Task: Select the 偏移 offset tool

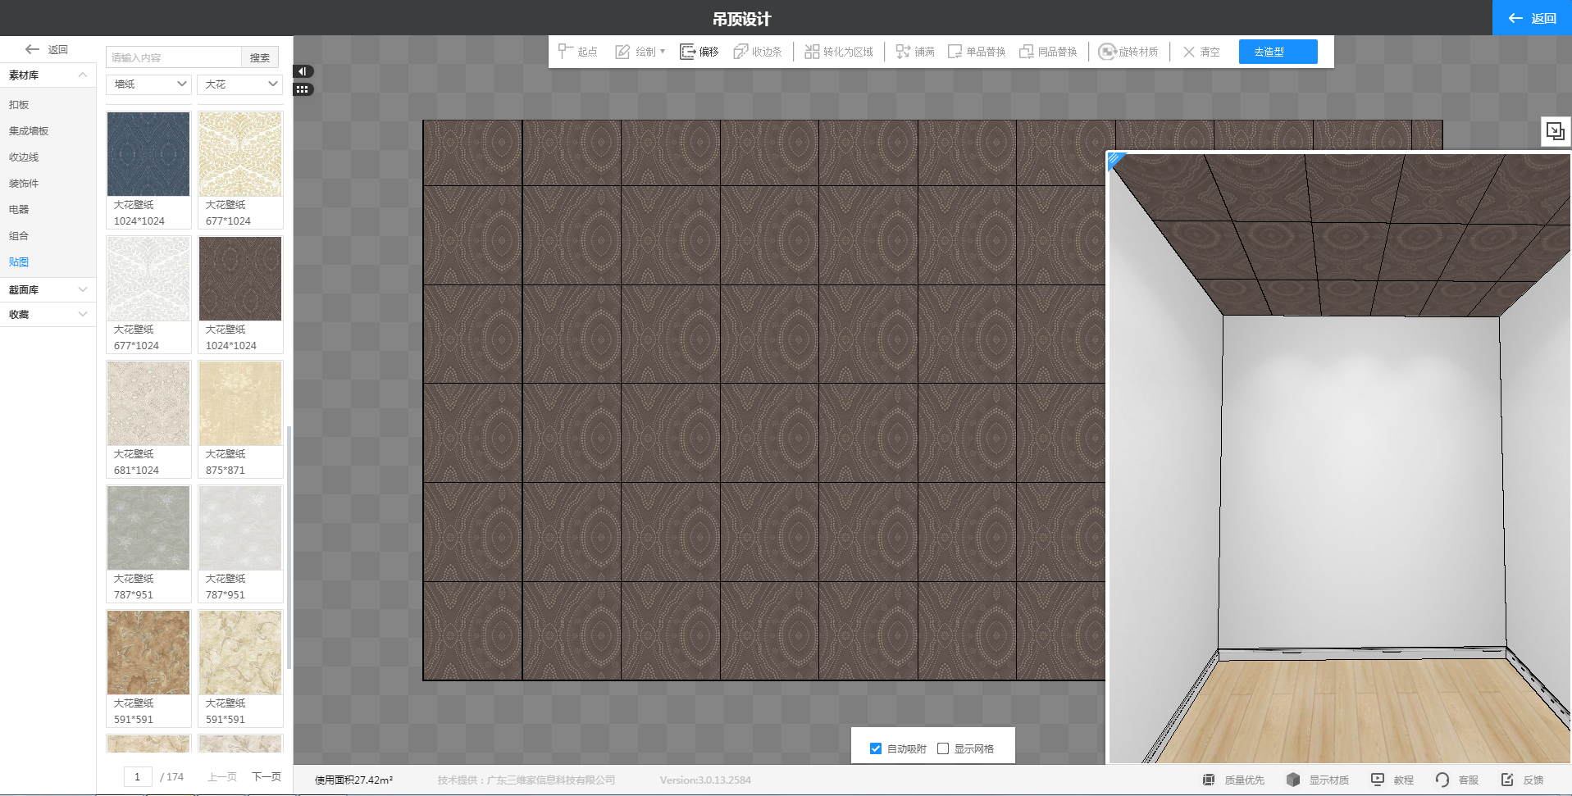Action: 699,52
